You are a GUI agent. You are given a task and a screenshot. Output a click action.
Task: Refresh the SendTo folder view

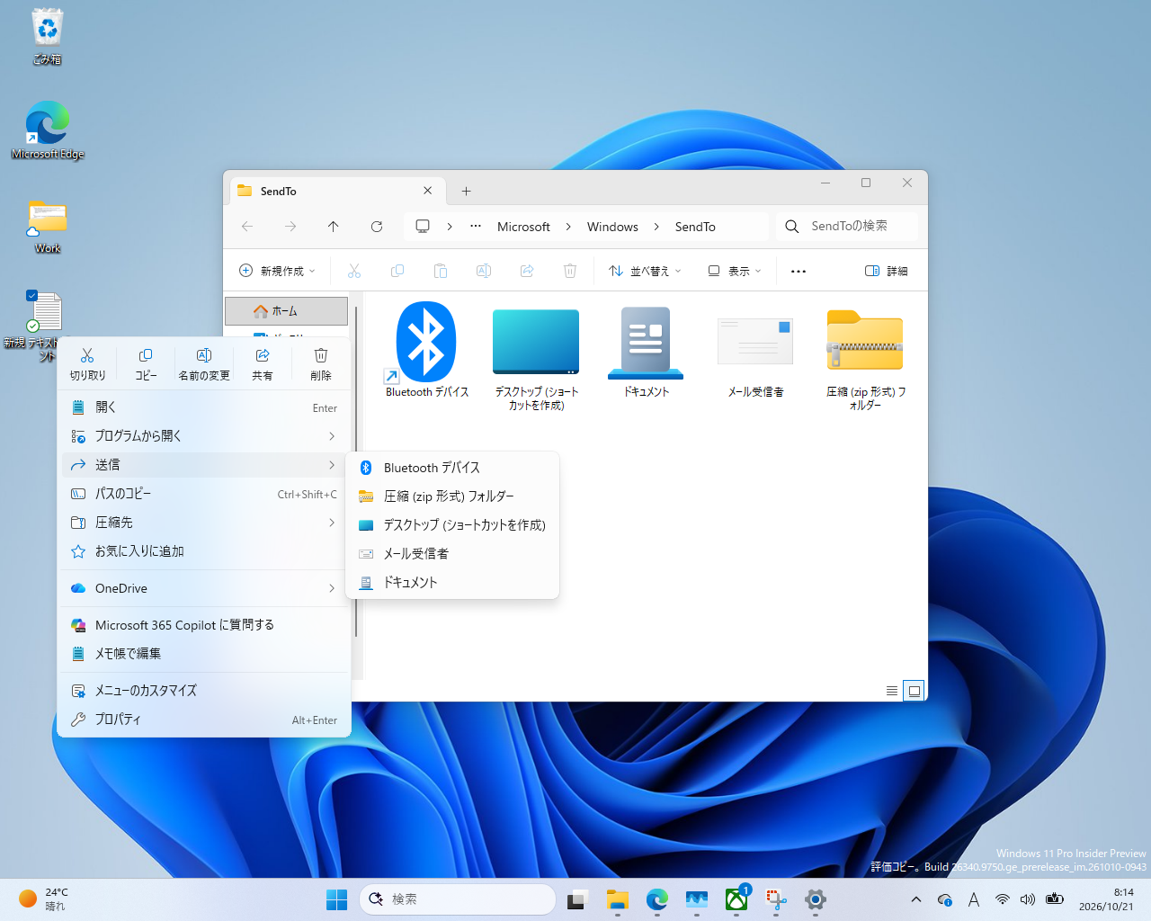(377, 227)
